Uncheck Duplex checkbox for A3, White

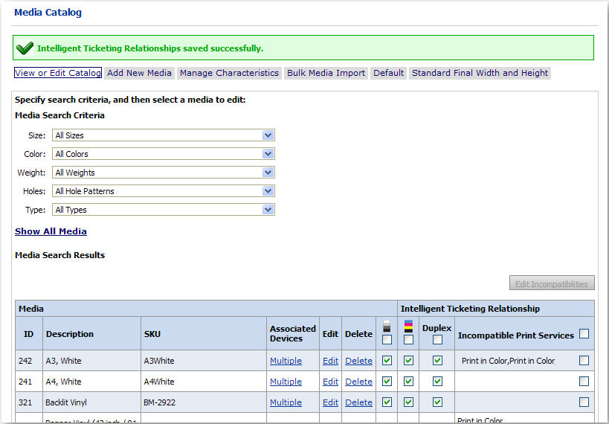[x=438, y=361]
